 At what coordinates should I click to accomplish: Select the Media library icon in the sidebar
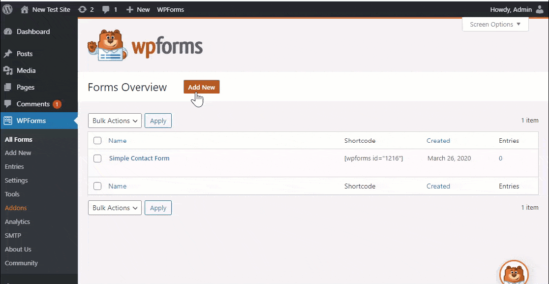8,70
